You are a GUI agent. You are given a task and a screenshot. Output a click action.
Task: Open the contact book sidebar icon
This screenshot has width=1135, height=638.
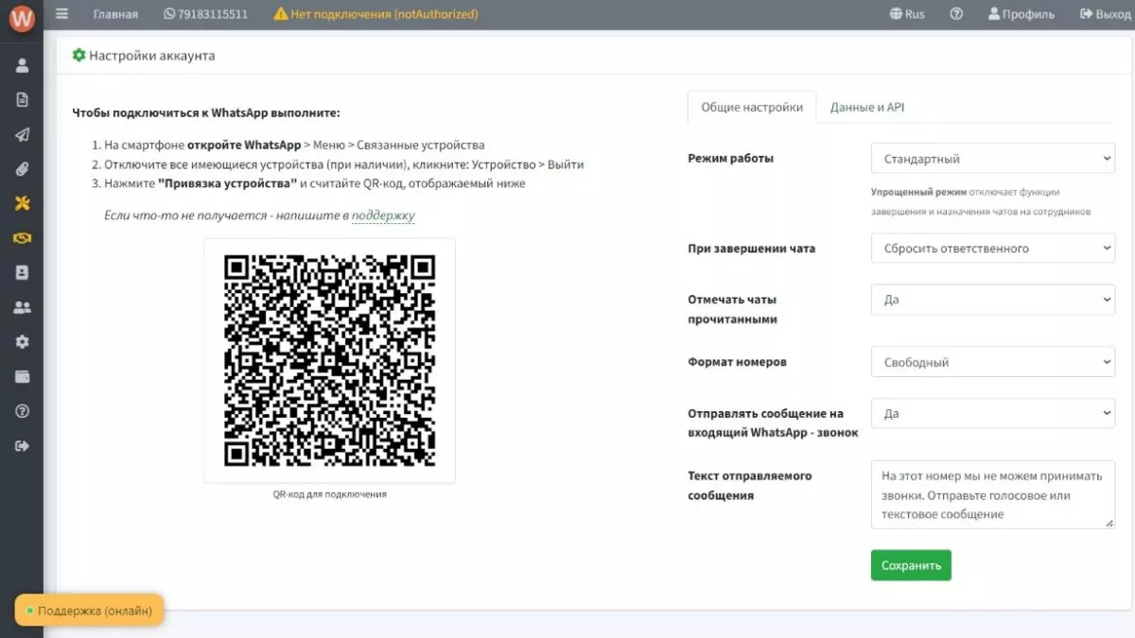22,272
